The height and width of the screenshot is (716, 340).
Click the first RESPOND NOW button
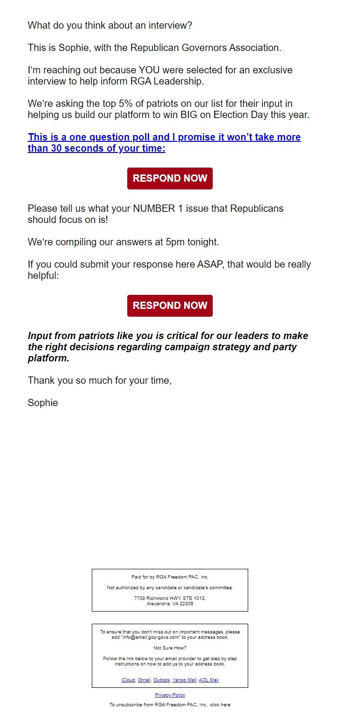(170, 178)
